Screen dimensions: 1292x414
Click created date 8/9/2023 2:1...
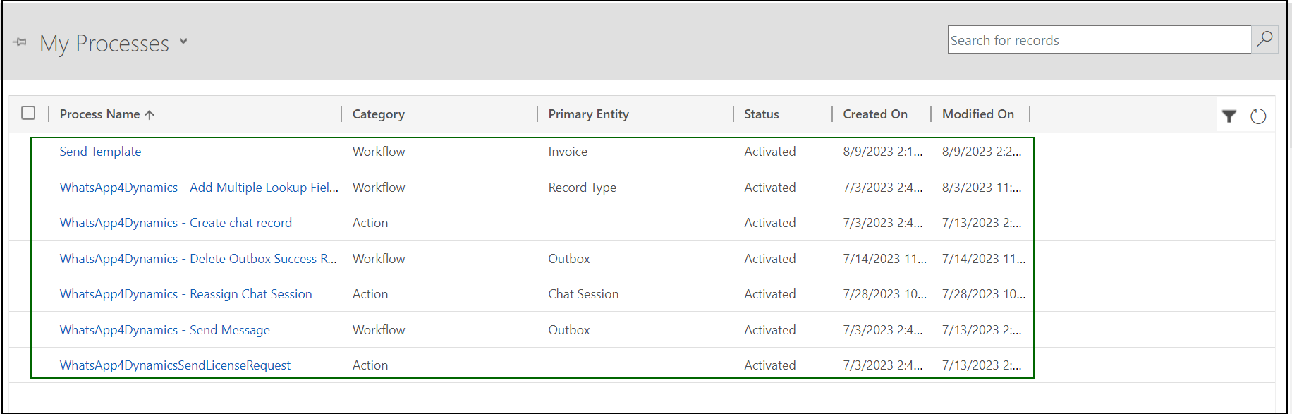(x=882, y=152)
